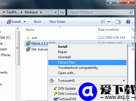Viewport: 136px width, 101px height.
Task: Sort by Date modified column header
Action: pos(108,30)
